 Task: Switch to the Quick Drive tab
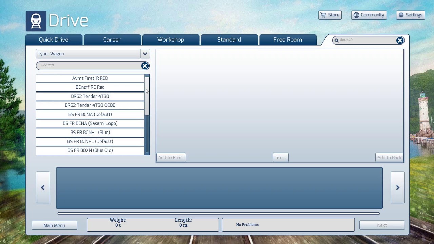click(x=54, y=40)
